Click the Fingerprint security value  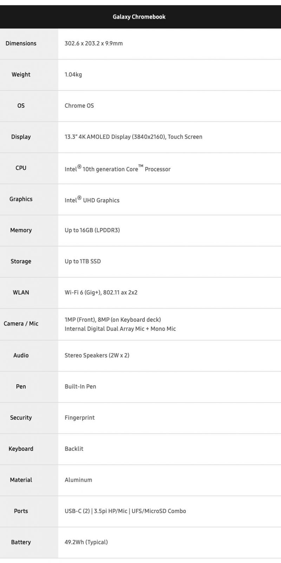(x=79, y=418)
